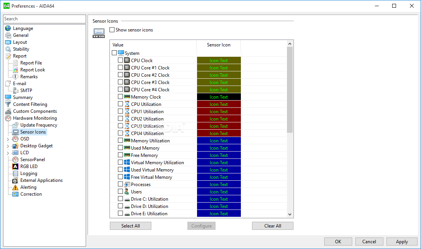Tick the CPU Core #3 Clock checkbox
The width and height of the screenshot is (421, 249).
pyautogui.click(x=121, y=82)
